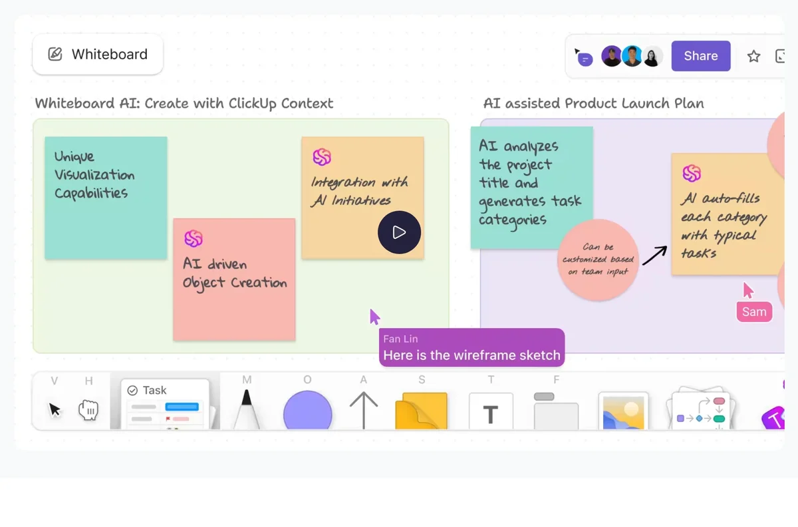Play the video on the canvas
This screenshot has width=798, height=527.
(x=399, y=232)
